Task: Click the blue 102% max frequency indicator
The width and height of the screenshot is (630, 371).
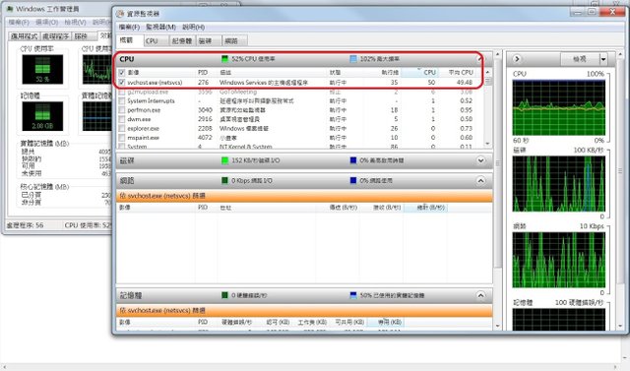Action: [x=353, y=59]
